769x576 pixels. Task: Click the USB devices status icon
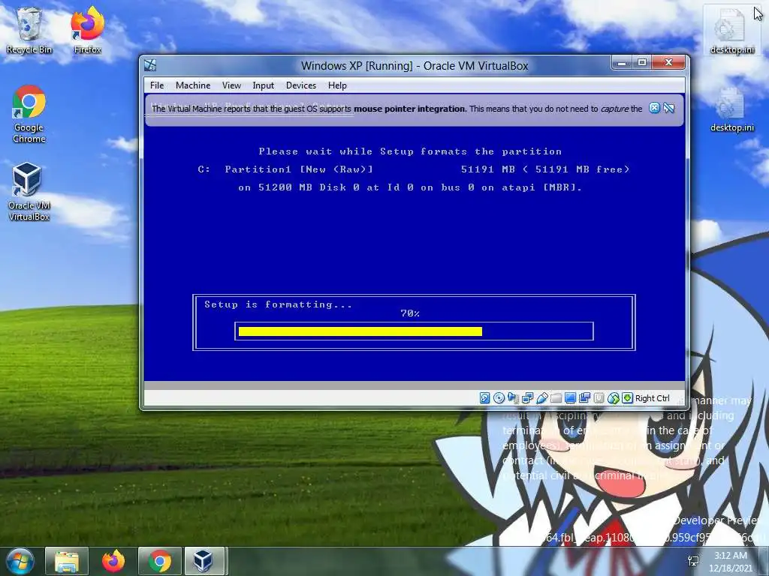[x=541, y=398]
